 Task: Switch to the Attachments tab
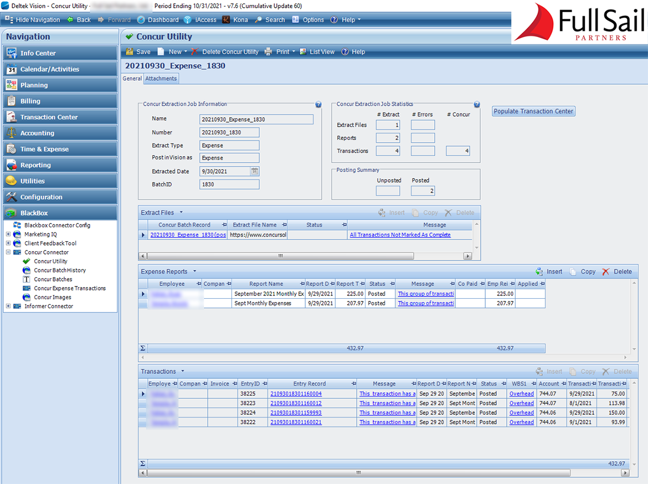(x=161, y=79)
